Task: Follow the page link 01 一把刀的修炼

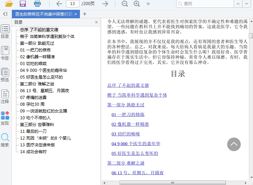Action: 128,115
